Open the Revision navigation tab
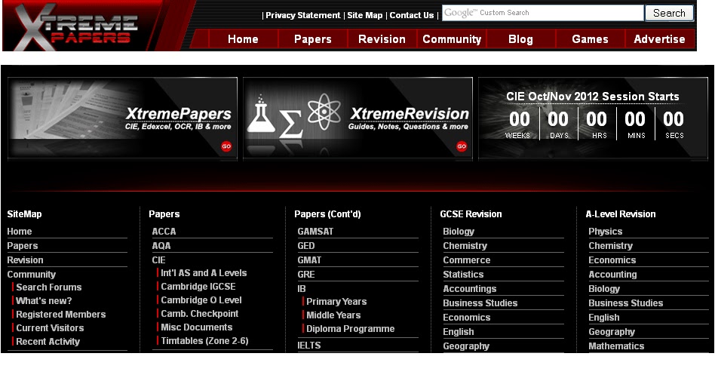The height and width of the screenshot is (381, 715). pos(382,39)
